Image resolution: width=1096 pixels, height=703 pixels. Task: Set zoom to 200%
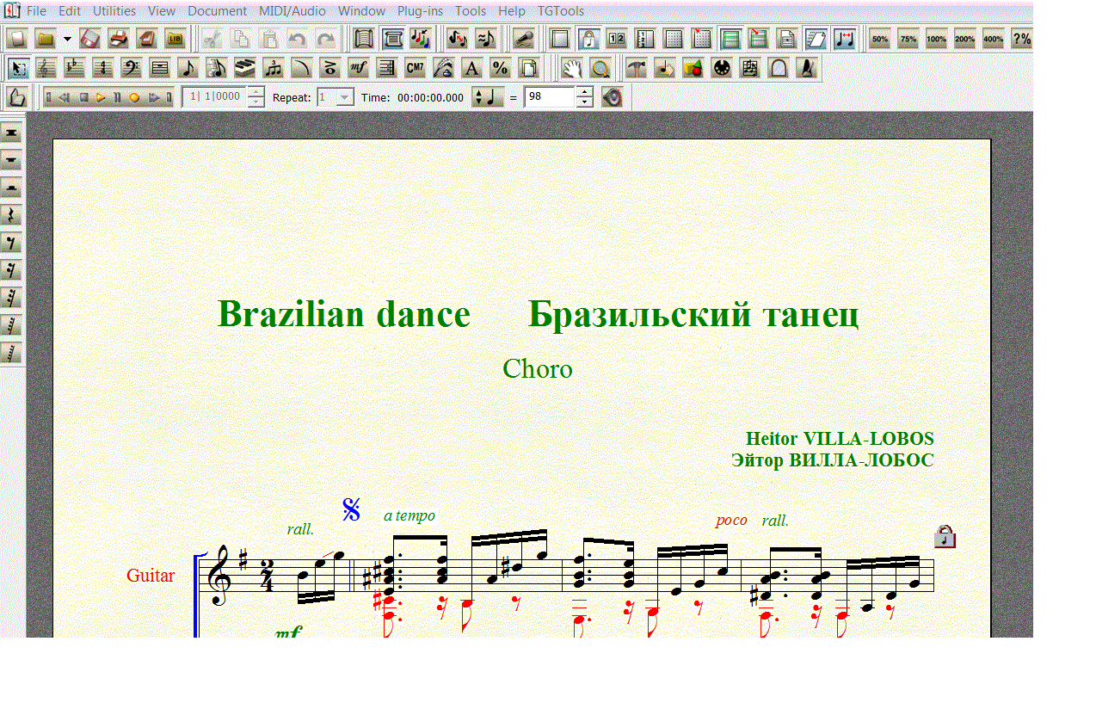click(x=964, y=39)
